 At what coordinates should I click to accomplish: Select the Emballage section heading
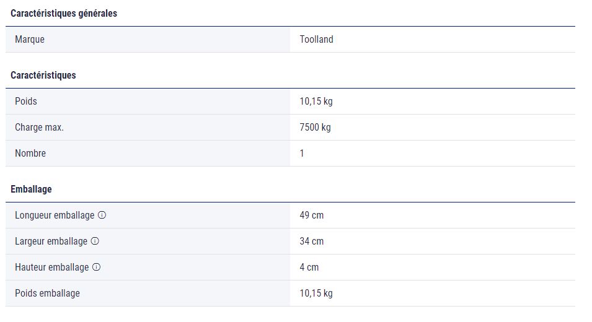click(31, 189)
